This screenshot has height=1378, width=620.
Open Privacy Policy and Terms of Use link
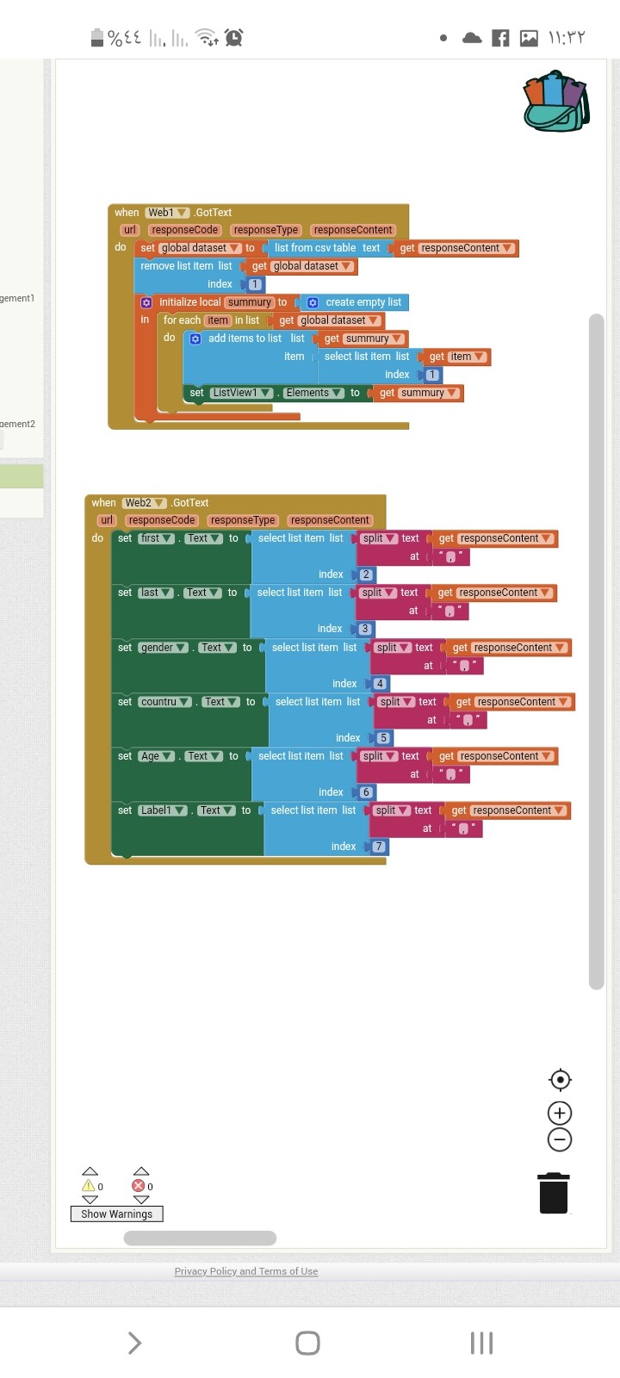tap(246, 1271)
